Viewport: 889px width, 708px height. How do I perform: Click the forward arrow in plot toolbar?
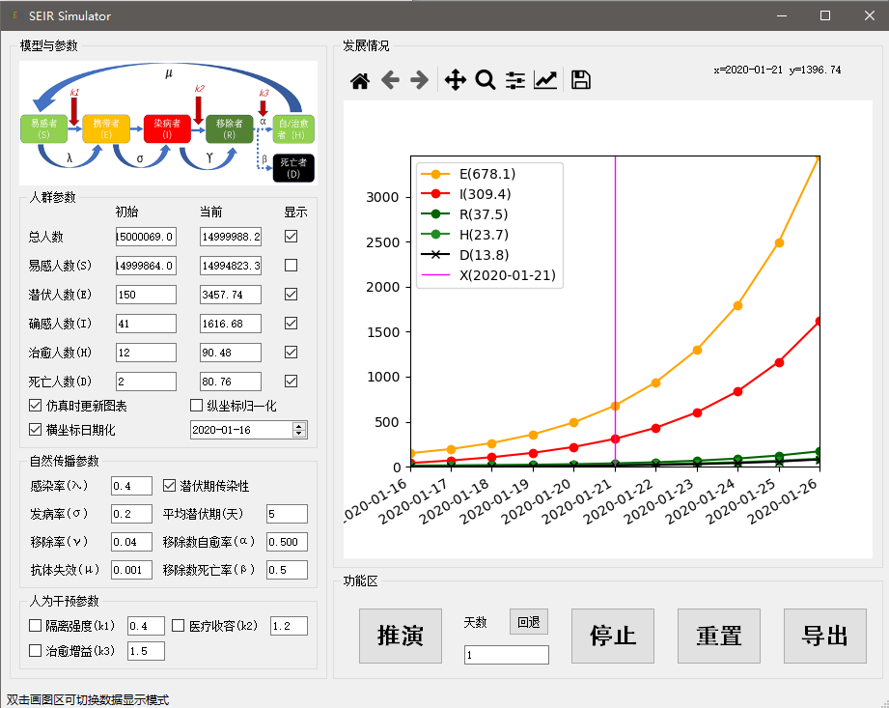[419, 80]
